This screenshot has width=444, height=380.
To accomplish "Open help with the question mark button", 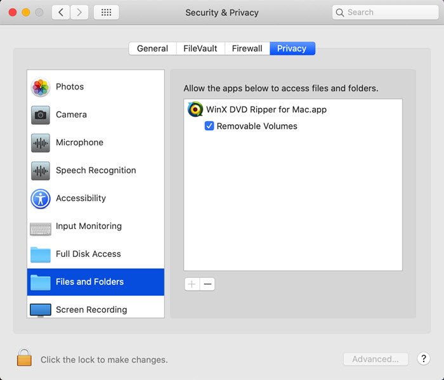I will (x=424, y=359).
